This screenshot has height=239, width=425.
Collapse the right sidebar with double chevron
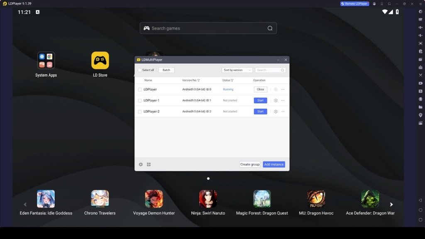(421, 4)
